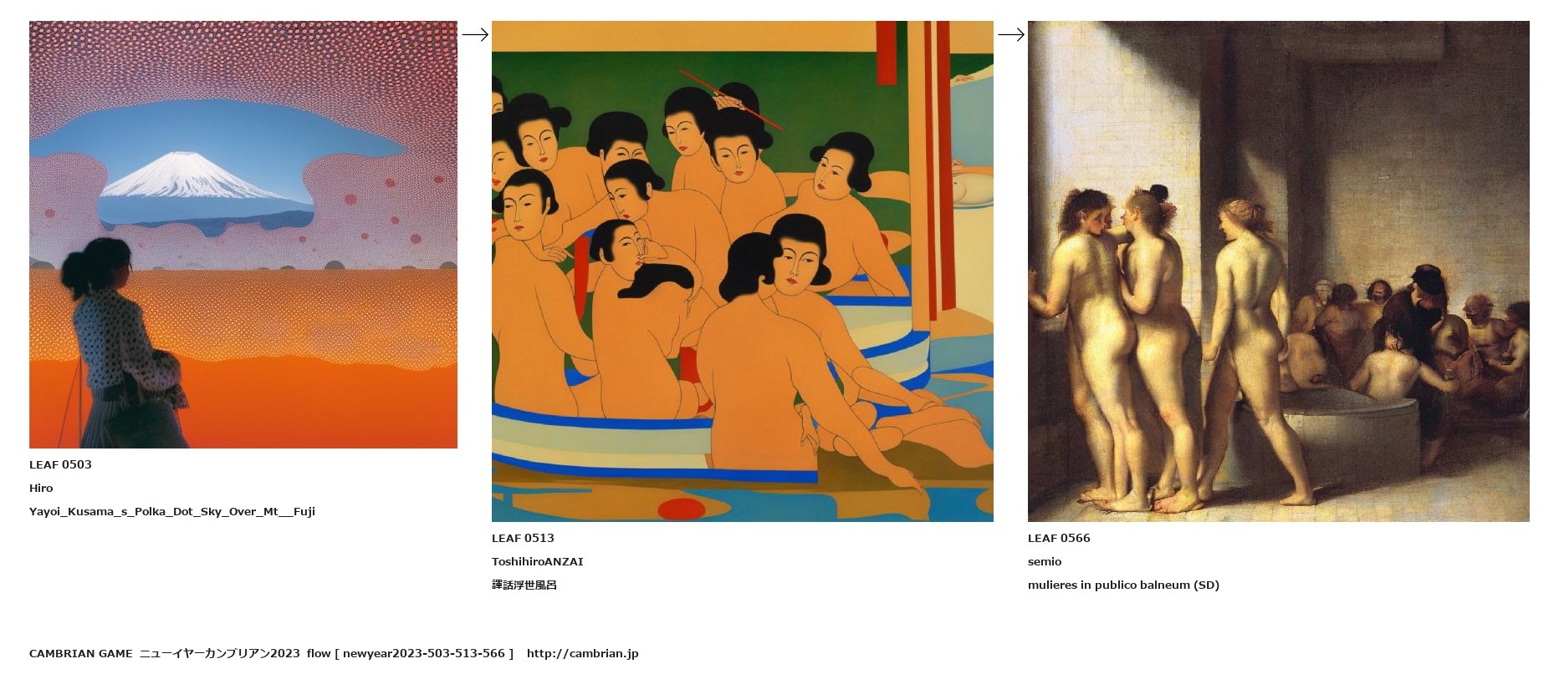Open the classical public bath painting
Viewport: 1559px width, 674px height.
click(x=1279, y=271)
